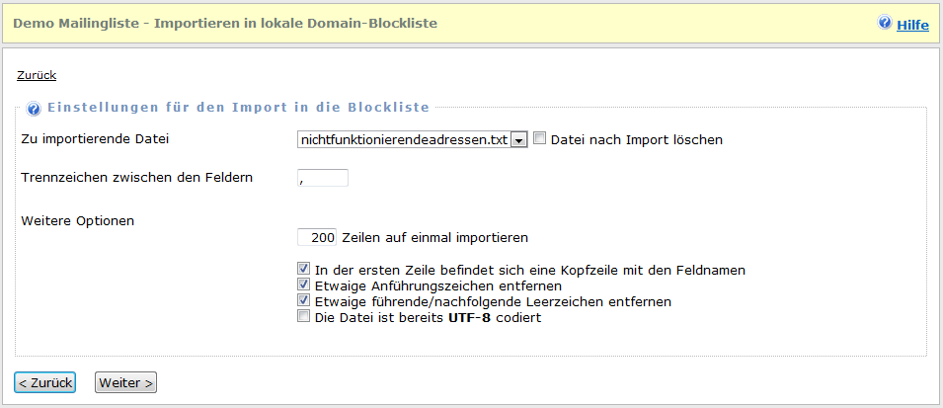
Task: Enable the UTF-8 codiert checkbox
Action: 304,317
